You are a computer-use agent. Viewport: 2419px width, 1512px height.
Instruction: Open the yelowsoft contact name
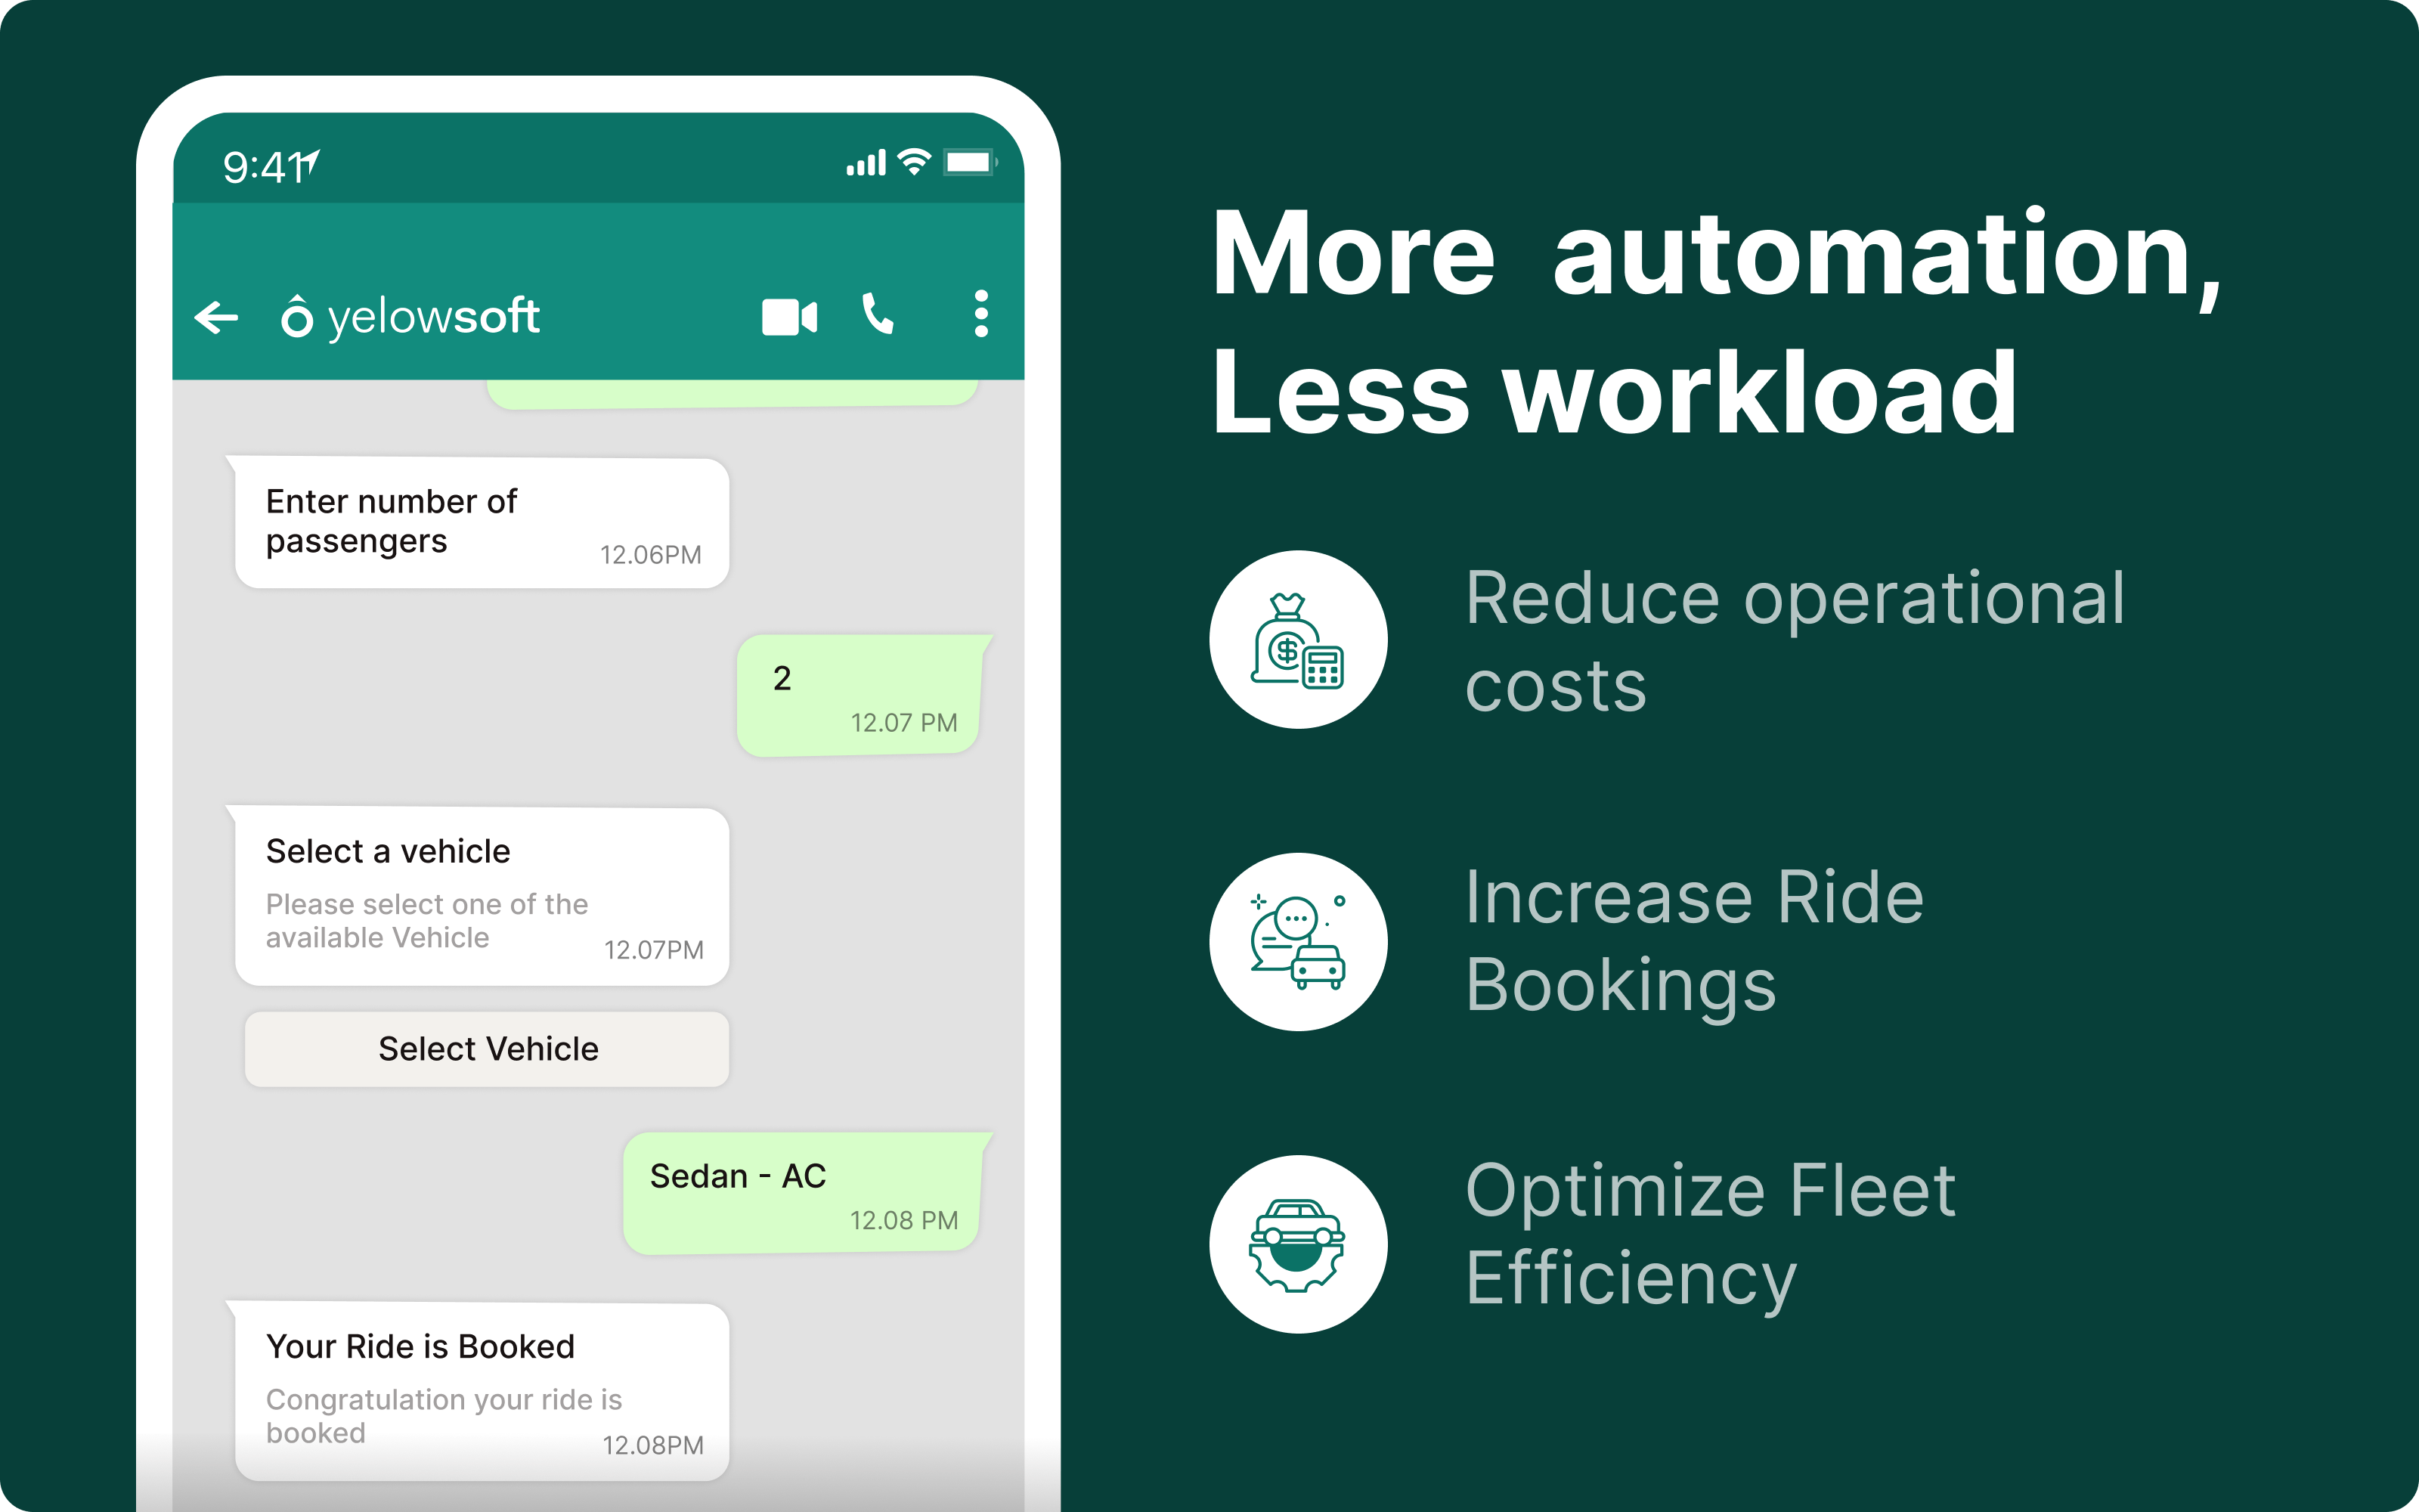(433, 317)
